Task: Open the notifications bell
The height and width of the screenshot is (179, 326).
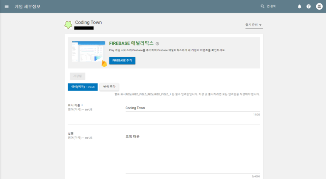Action: (x=299, y=6)
